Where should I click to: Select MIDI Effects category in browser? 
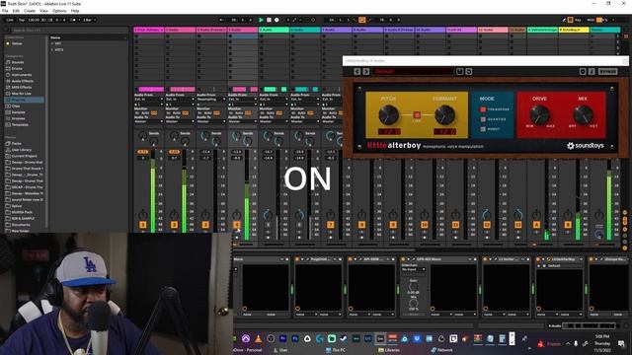point(22,87)
